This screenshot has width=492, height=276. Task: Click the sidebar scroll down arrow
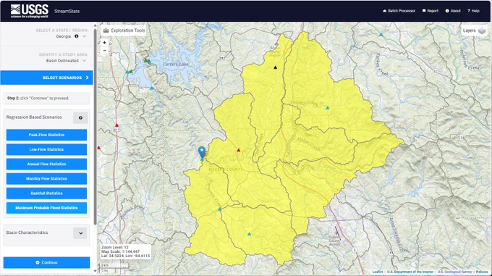[x=95, y=270]
